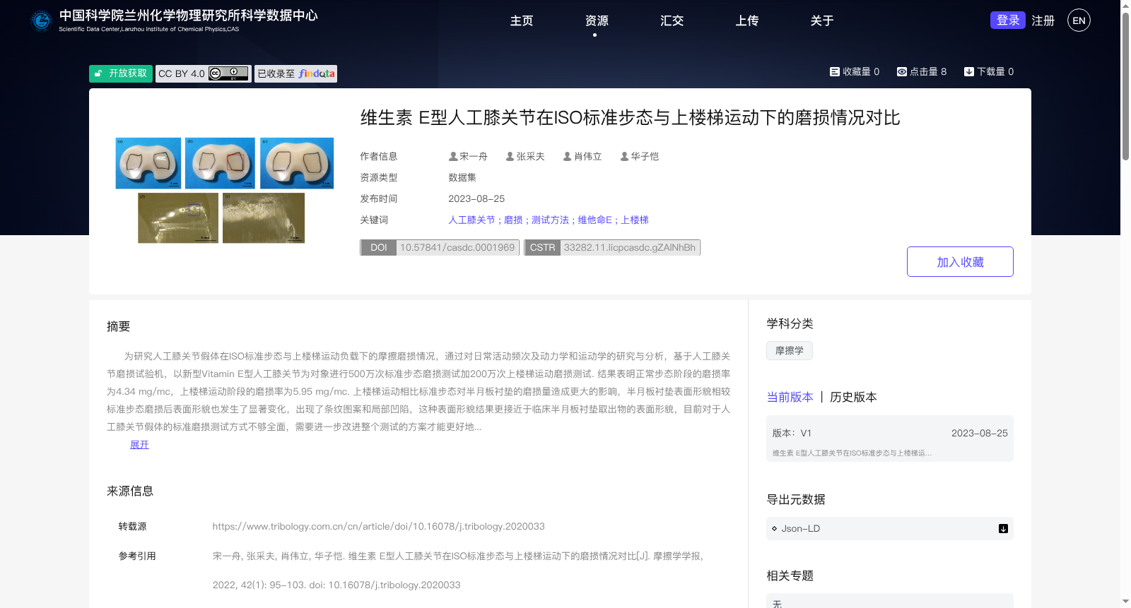This screenshot has width=1131, height=608.
Task: Select author 华子恺
Action: [x=640, y=156]
